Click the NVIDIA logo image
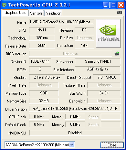This screenshot has width=126, height=150. tap(108, 34)
